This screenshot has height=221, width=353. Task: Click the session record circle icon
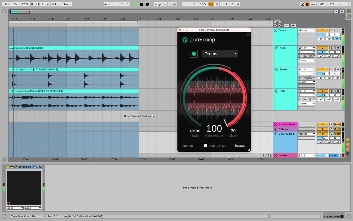(175, 4)
